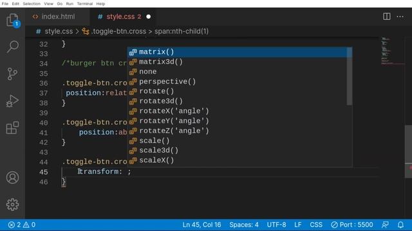Open the Explorer view in activity bar
This screenshot has height=231, width=412.
tap(12, 20)
